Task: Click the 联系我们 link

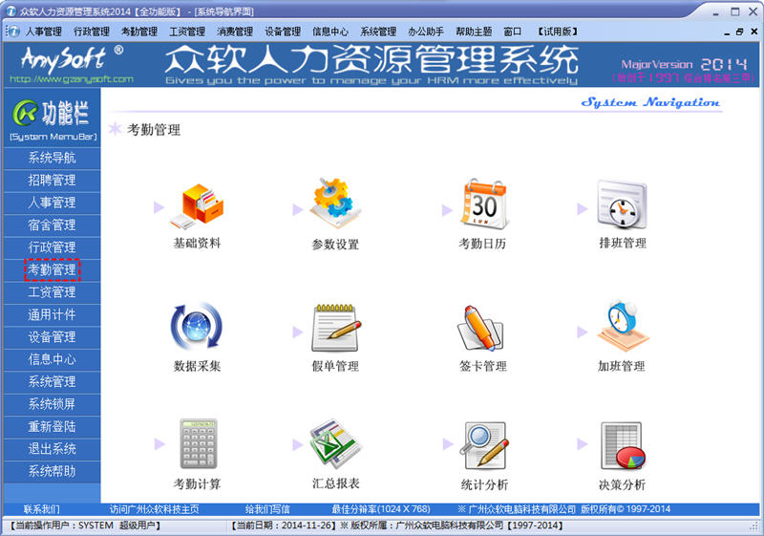Action: pyautogui.click(x=41, y=509)
